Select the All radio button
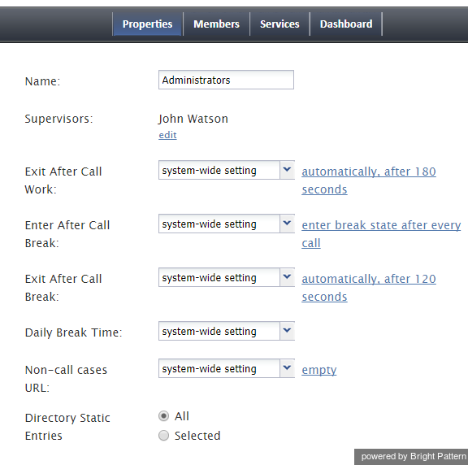 (x=163, y=416)
